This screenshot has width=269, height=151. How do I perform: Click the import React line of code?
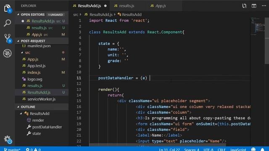pos(119,21)
